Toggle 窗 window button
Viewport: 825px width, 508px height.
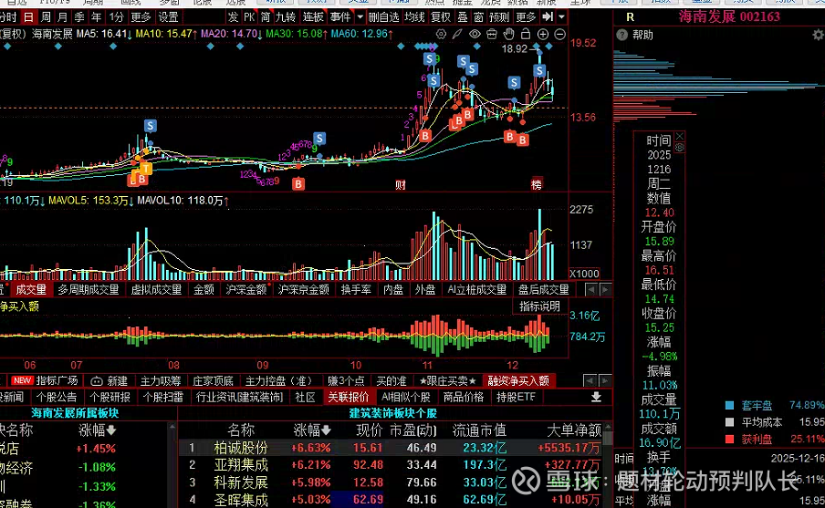pos(478,16)
